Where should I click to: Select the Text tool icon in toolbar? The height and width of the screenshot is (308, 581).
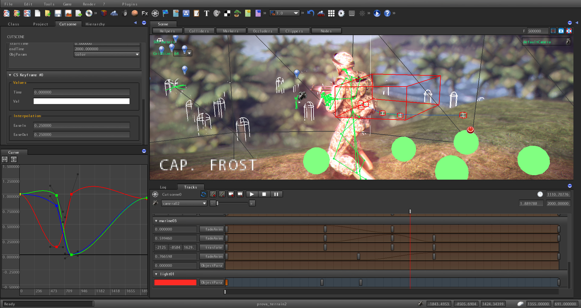pyautogui.click(x=207, y=13)
